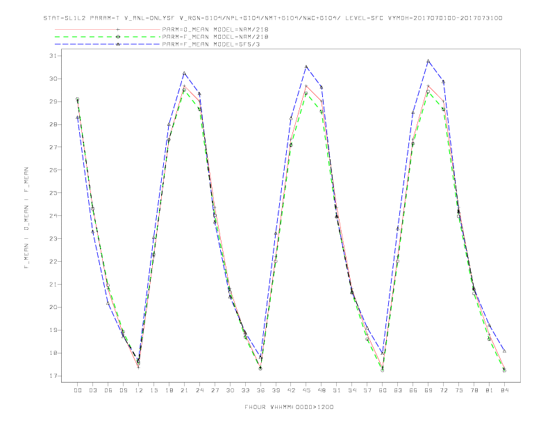Viewport: 550px width, 425px height.
Task: Click x-axis forecast hour label 33
Action: (x=245, y=390)
